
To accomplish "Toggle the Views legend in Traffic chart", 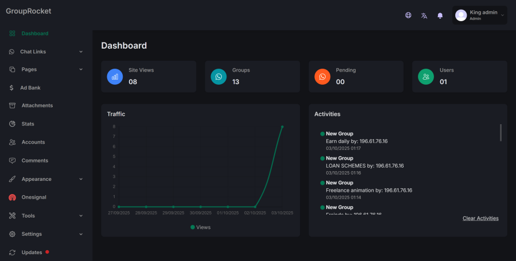I will click(x=200, y=227).
